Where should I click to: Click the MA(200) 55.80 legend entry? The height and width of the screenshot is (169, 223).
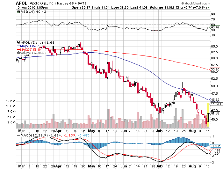tap(30, 49)
